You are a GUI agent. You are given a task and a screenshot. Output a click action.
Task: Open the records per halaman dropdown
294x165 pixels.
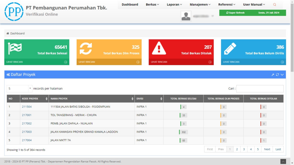(x=20, y=89)
